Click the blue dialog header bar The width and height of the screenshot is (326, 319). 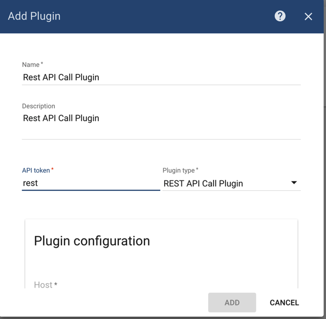pos(163,16)
